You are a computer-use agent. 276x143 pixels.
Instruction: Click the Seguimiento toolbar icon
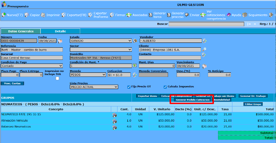tap(245, 15)
